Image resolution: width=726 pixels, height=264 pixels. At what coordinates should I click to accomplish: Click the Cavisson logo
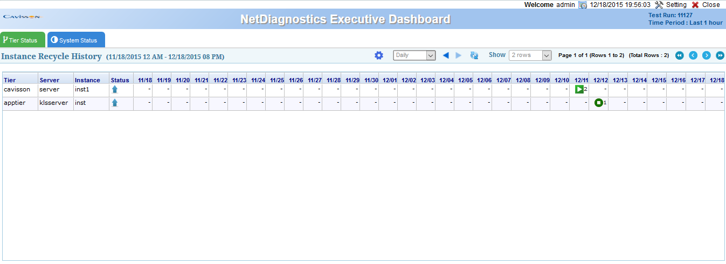tap(22, 17)
